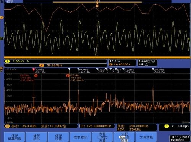Click the orange trigger position T marker
The width and height of the screenshot is (191, 142).
coord(97,6)
